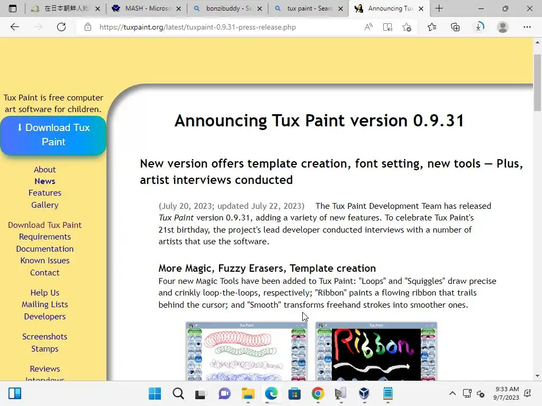Open the Gallery sidebar link
Viewport: 542px width, 406px height.
(44, 205)
